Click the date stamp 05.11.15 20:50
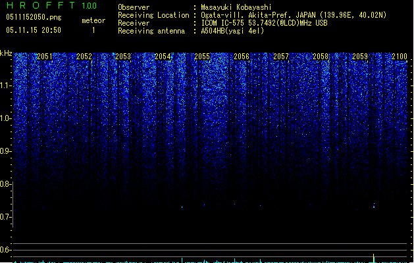This screenshot has width=414, height=263. 34,30
